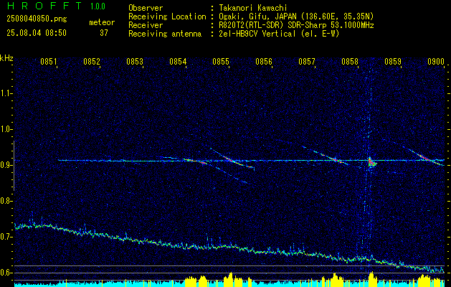Click the date stamp 25.08.04 08:50

[x=37, y=33]
